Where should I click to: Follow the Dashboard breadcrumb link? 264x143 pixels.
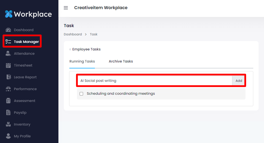(x=73, y=34)
